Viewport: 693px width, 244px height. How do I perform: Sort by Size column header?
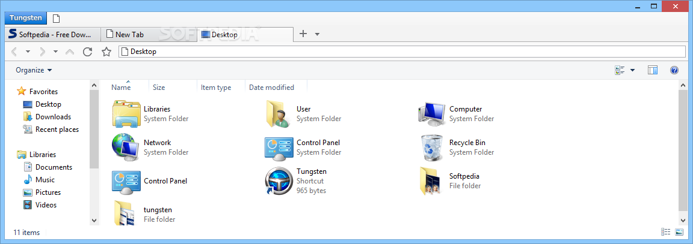[x=159, y=87]
